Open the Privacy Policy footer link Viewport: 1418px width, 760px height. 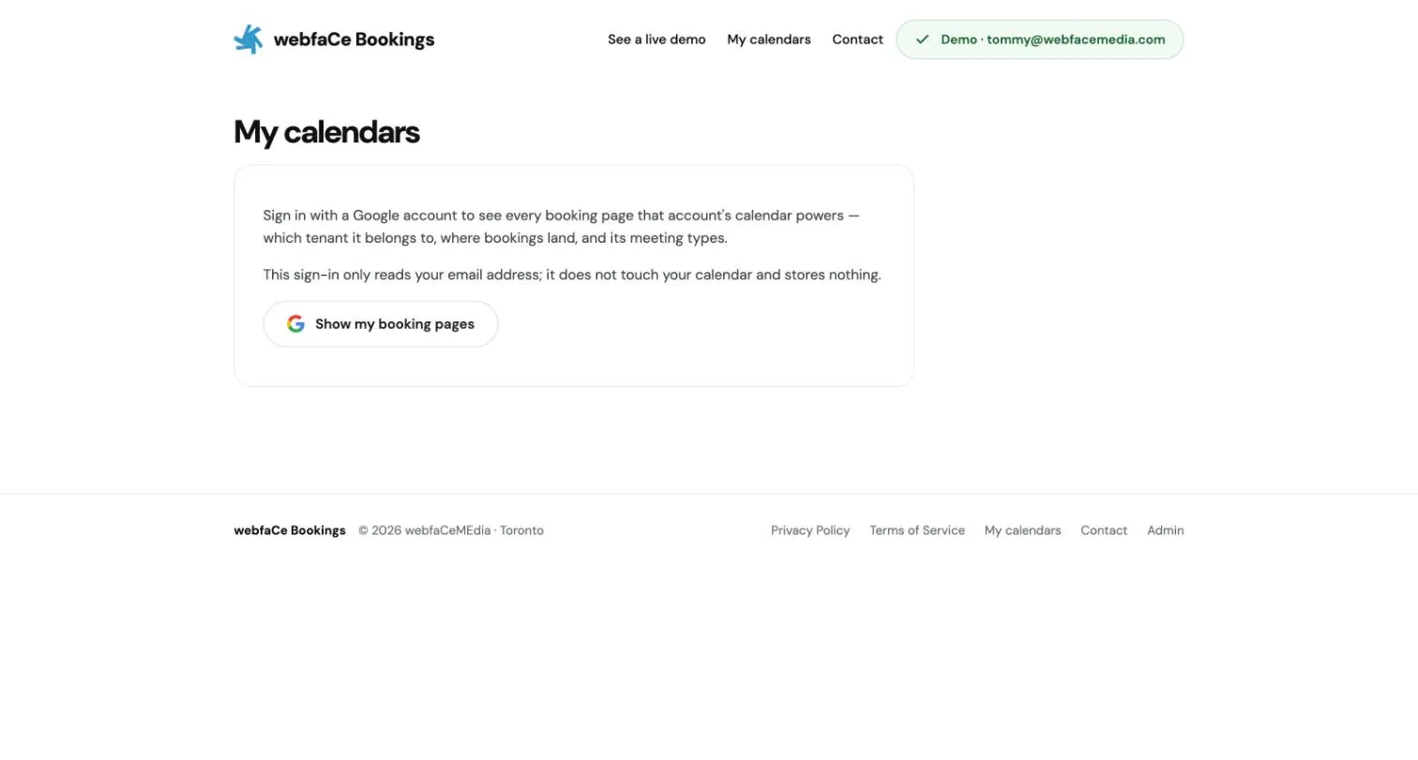(x=810, y=530)
